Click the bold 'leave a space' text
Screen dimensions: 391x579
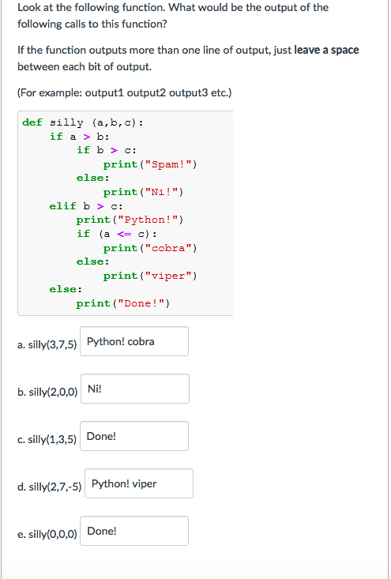pyautogui.click(x=326, y=50)
